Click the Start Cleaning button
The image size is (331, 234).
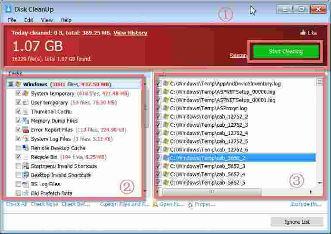pos(286,51)
